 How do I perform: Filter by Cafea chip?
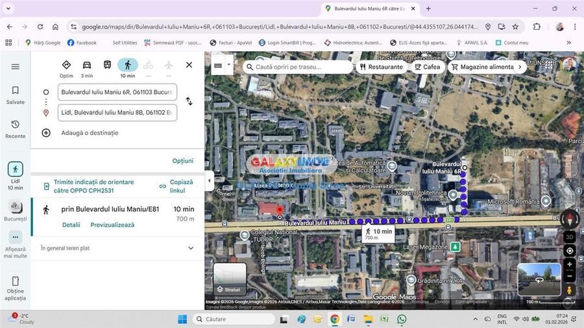(x=428, y=67)
